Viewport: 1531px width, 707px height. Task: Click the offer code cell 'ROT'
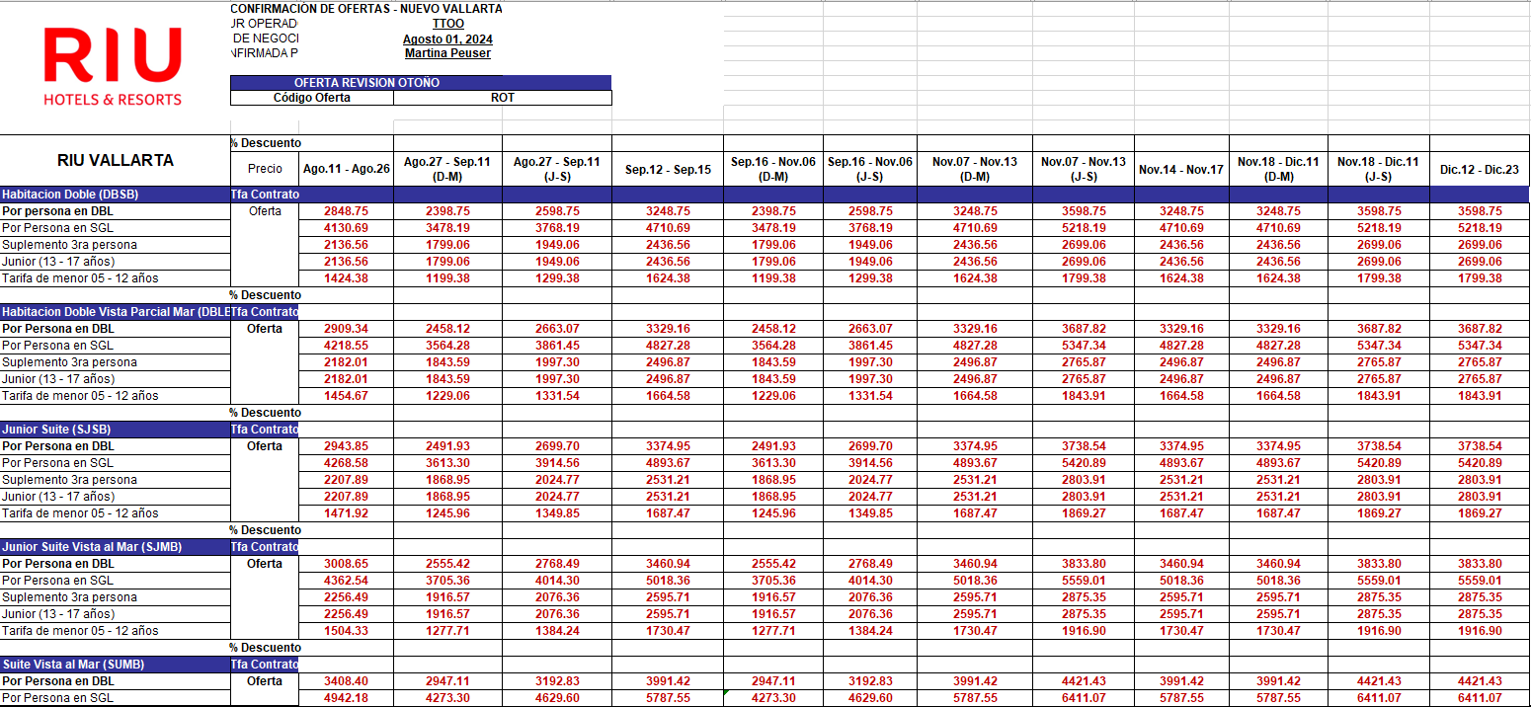[503, 98]
